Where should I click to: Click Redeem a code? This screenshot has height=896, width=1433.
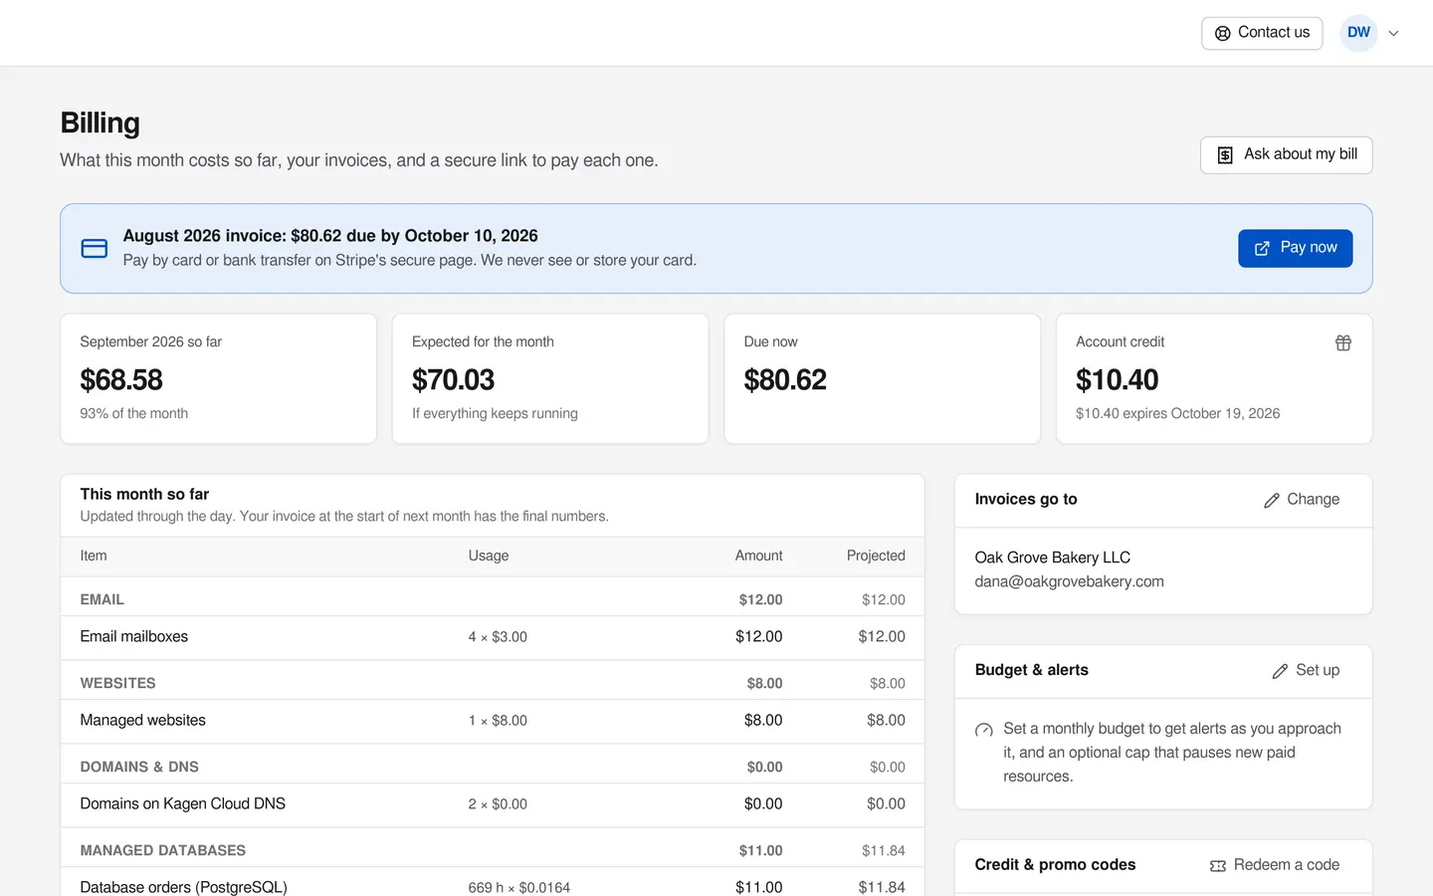tap(1275, 865)
